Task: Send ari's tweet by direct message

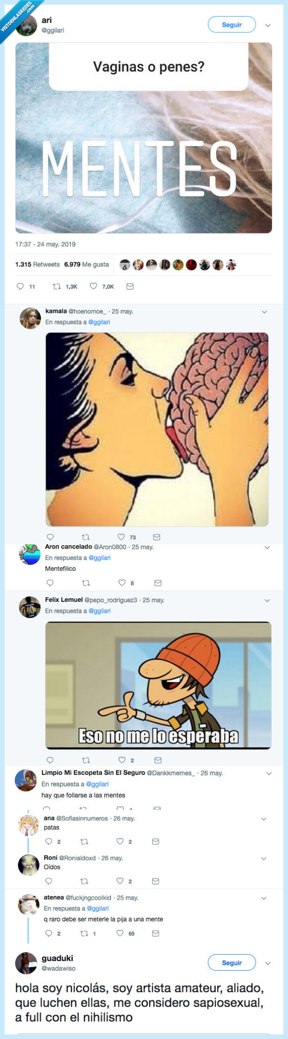Action: (130, 286)
